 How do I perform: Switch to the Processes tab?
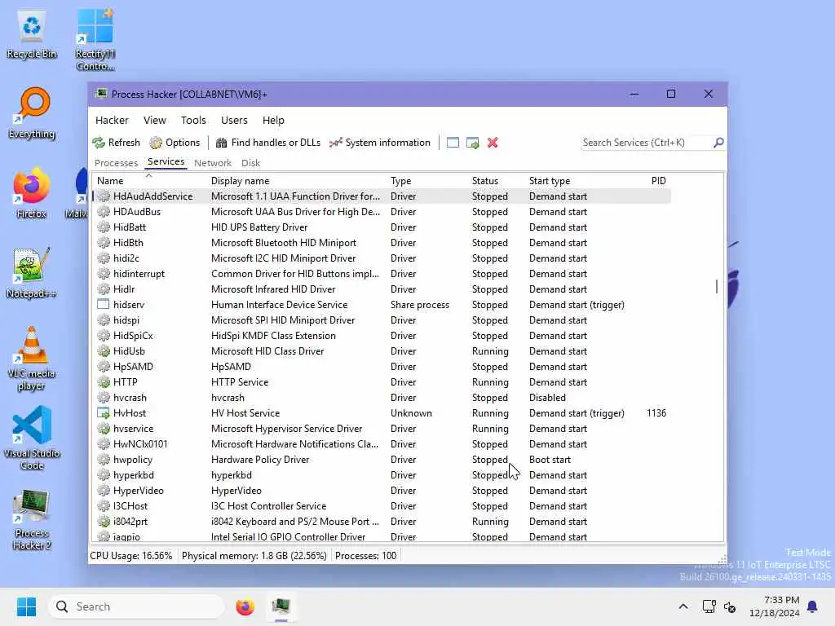[116, 163]
